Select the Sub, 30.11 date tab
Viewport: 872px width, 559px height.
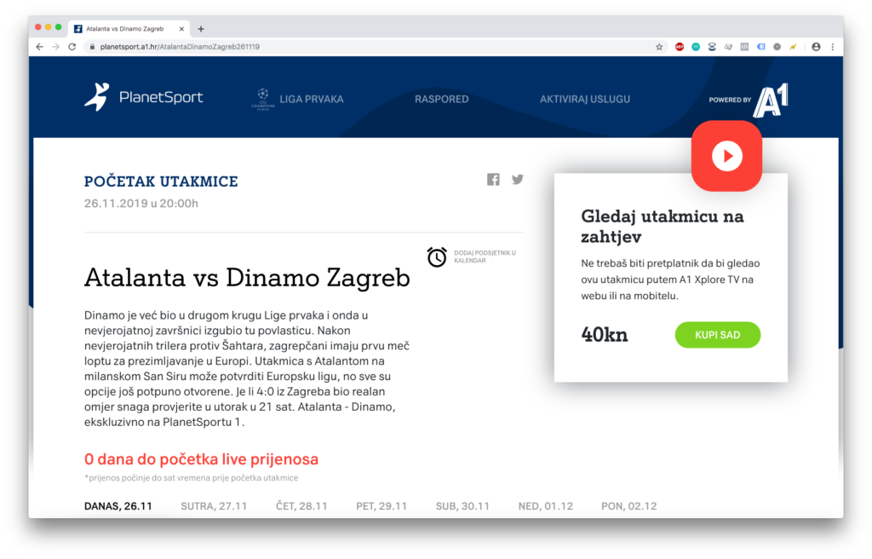(462, 506)
